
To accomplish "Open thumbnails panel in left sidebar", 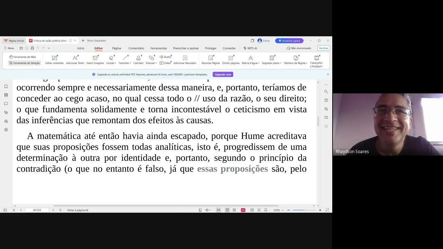I will tap(6, 95).
